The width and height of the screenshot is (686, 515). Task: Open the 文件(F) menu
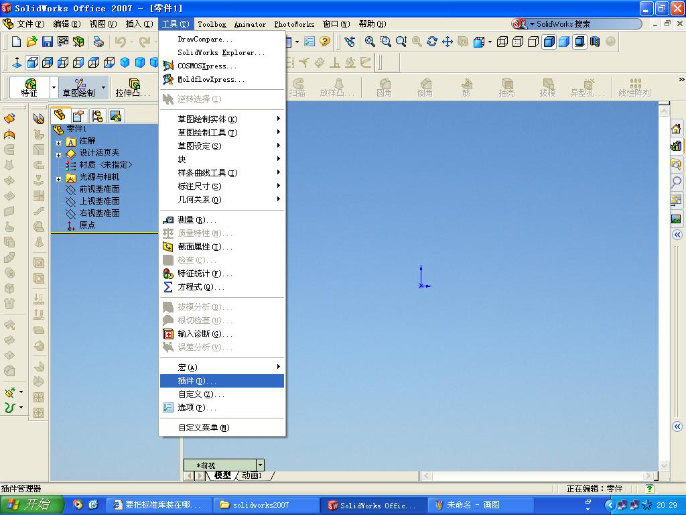31,24
